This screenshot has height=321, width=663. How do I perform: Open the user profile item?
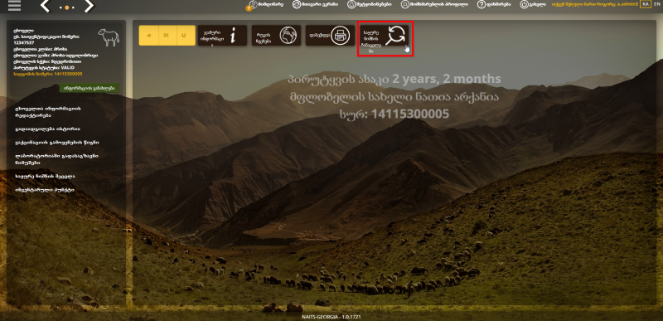click(434, 5)
